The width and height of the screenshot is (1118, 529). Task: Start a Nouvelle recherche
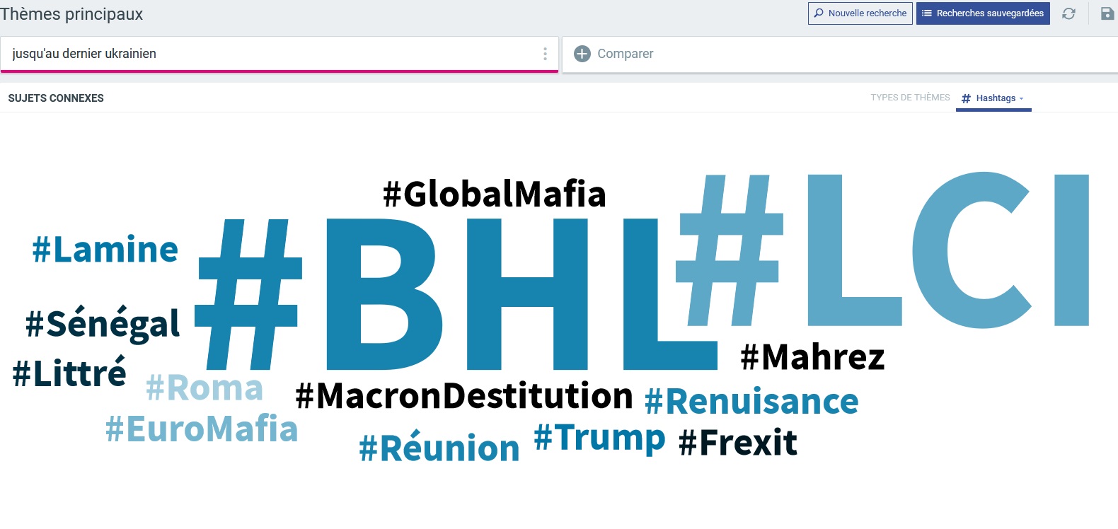[x=860, y=13]
